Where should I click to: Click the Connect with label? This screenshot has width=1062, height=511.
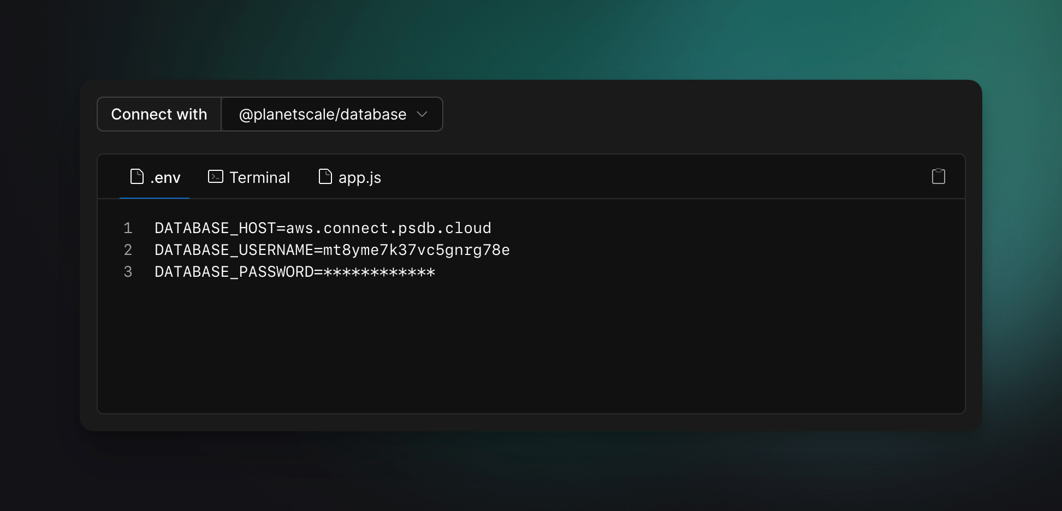point(159,114)
